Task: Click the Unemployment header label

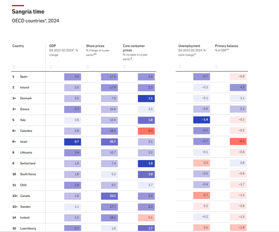Action: (189, 46)
